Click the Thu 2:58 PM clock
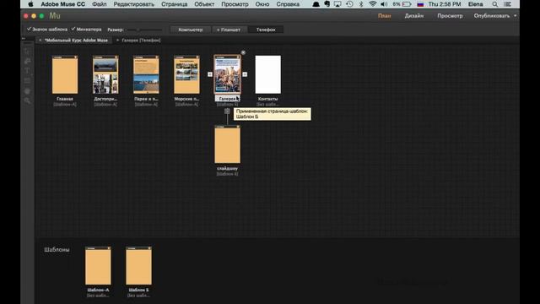This screenshot has height=304, width=540. click(445, 4)
